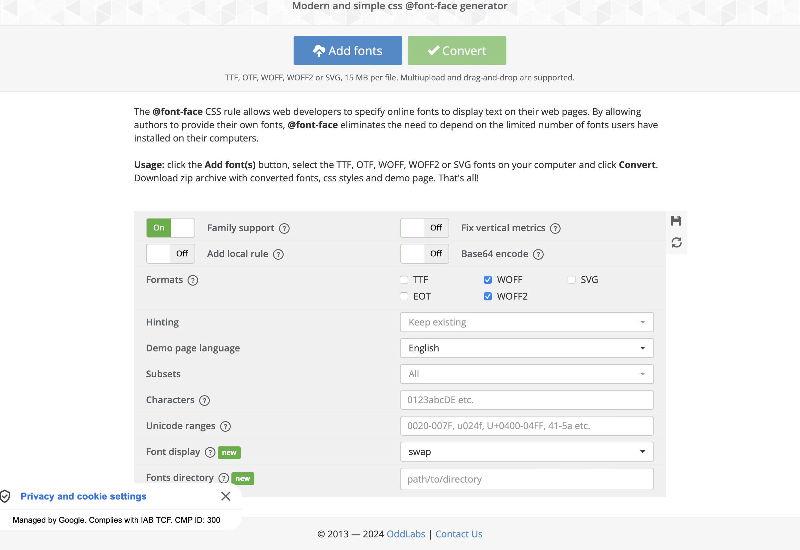Check the TTF format checkbox
The width and height of the screenshot is (800, 550).
click(x=404, y=280)
